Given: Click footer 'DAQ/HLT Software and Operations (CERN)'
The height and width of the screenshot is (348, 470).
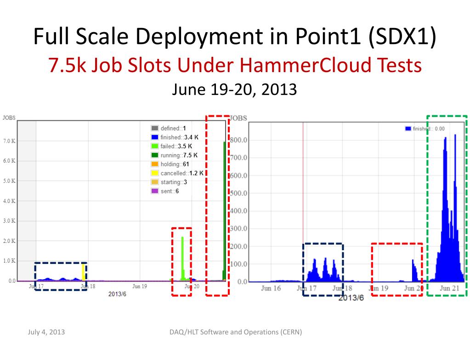Looking at the screenshot, I should pos(236,332).
